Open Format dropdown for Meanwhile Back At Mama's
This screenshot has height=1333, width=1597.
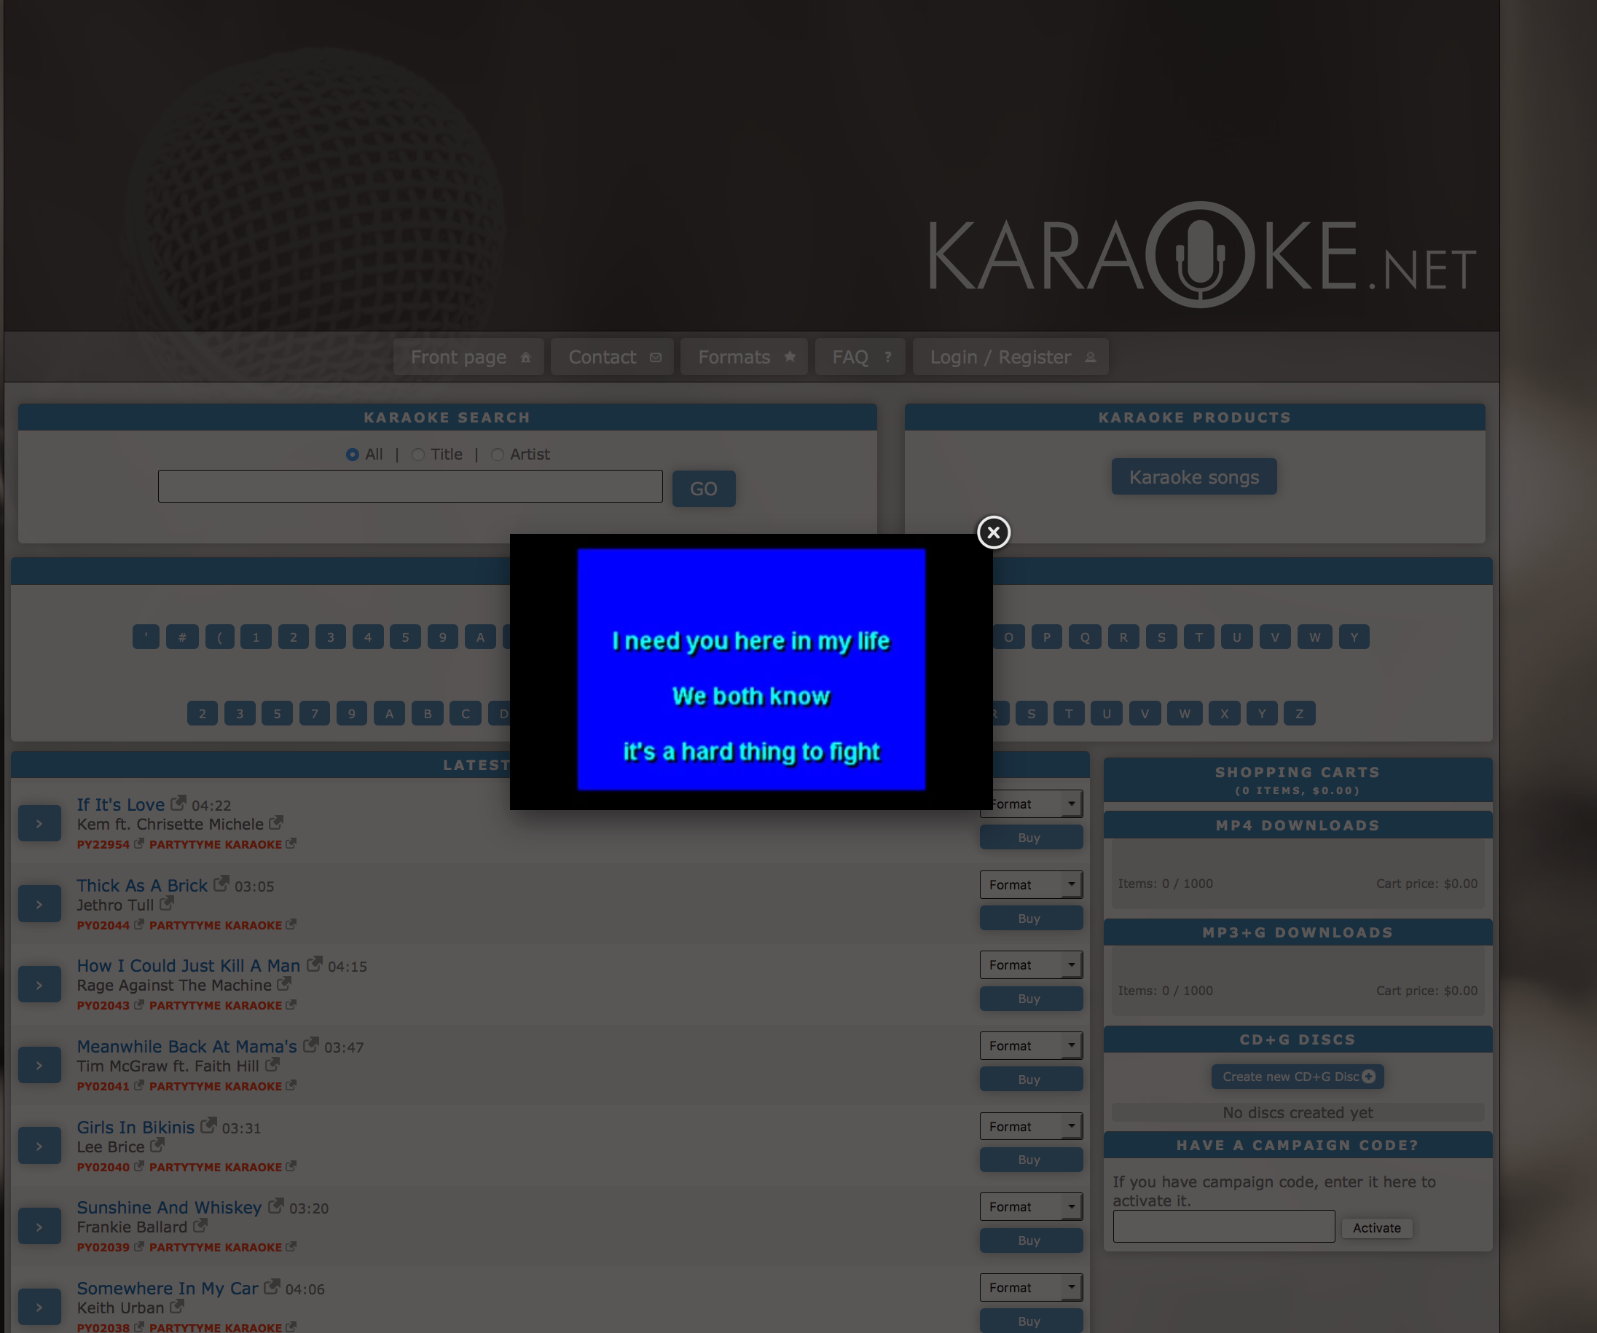click(x=1030, y=1045)
